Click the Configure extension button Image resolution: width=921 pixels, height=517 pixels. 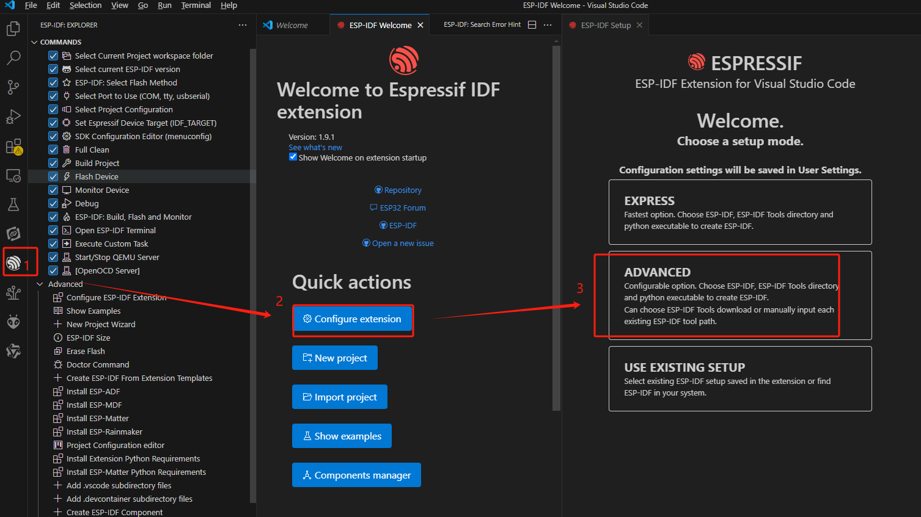click(x=352, y=319)
